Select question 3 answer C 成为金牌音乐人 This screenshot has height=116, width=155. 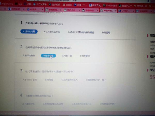coord(69,80)
